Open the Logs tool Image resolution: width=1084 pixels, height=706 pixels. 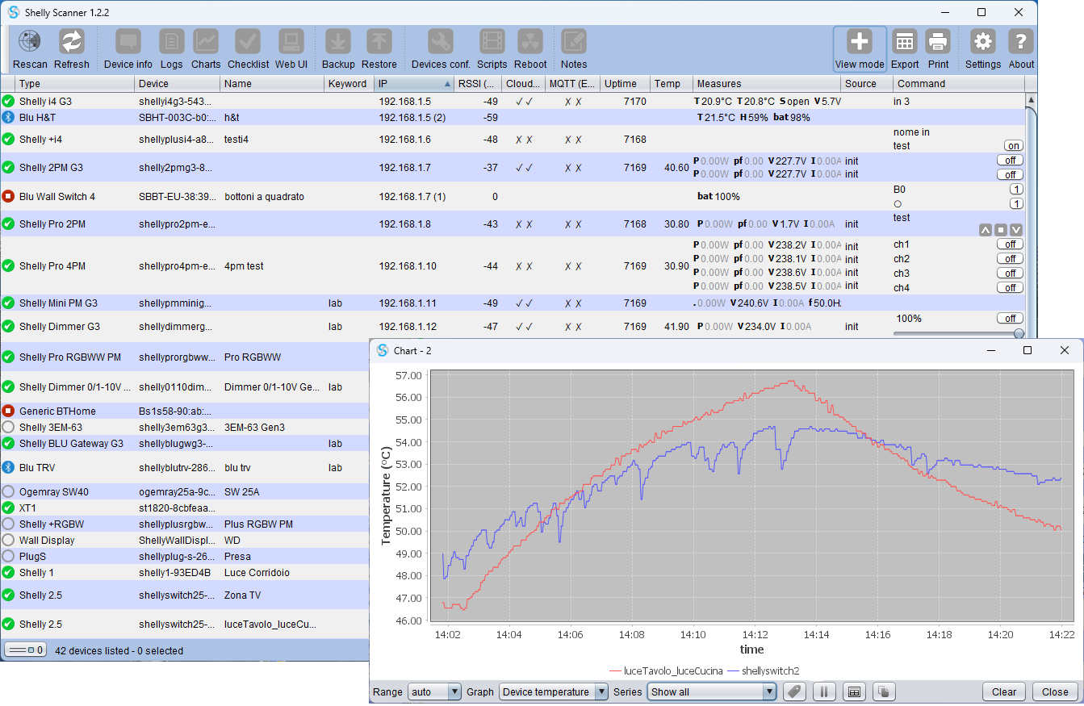pos(171,49)
